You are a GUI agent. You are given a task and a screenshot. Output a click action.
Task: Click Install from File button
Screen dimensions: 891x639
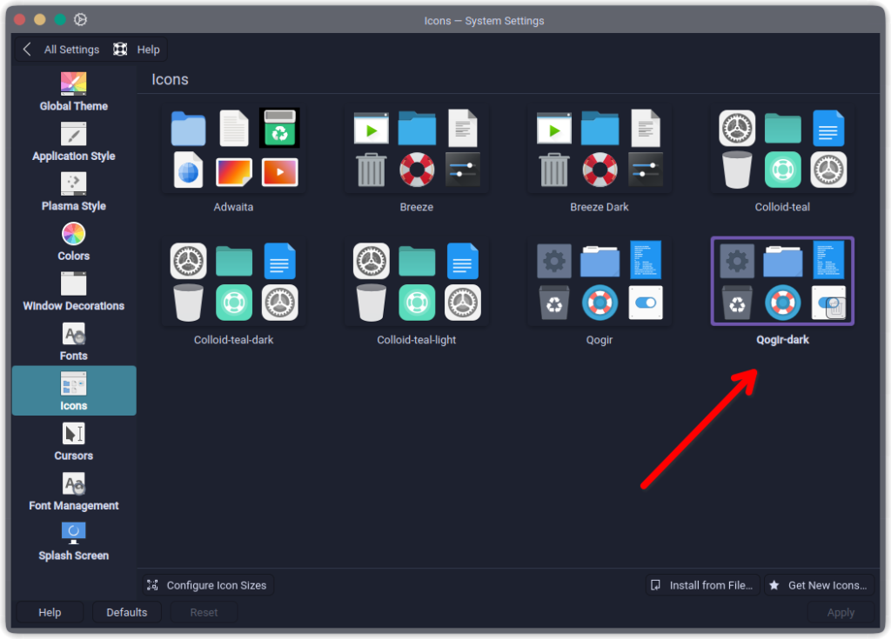click(703, 585)
